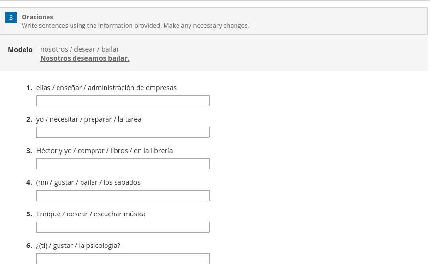Click the prompt text 'yo / necesitar / preparar / la tarea'
Viewport: 436px width, 270px height.
click(89, 119)
